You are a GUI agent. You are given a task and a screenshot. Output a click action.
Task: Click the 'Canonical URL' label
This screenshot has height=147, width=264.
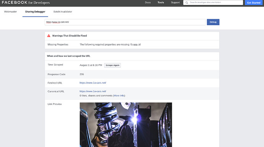56,91
